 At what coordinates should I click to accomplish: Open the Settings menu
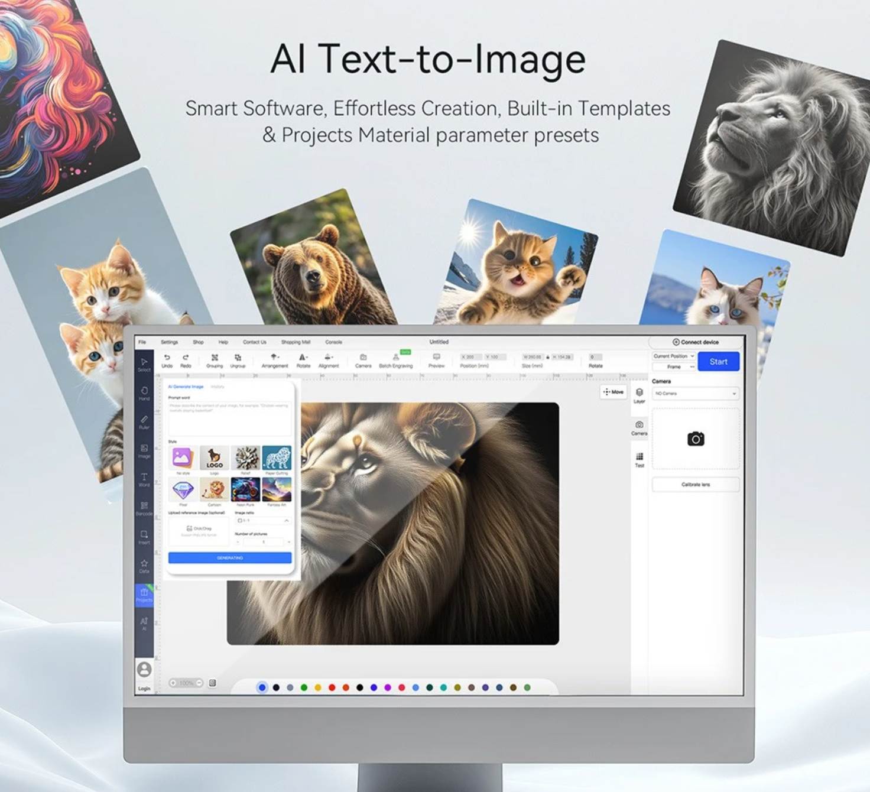[x=169, y=342]
